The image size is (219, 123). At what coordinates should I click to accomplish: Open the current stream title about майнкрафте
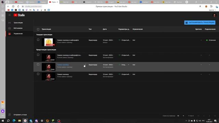(68, 40)
